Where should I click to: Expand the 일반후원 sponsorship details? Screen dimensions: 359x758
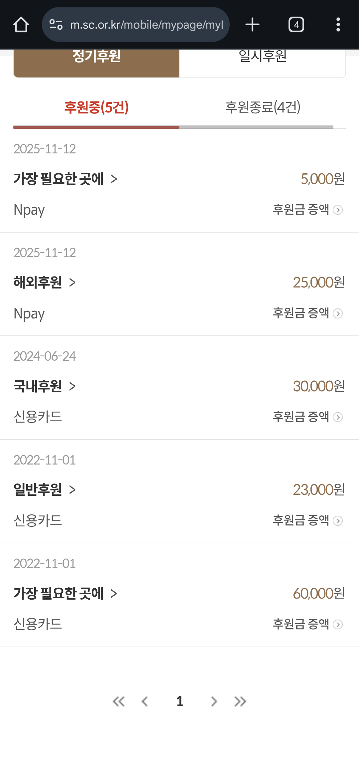point(45,490)
